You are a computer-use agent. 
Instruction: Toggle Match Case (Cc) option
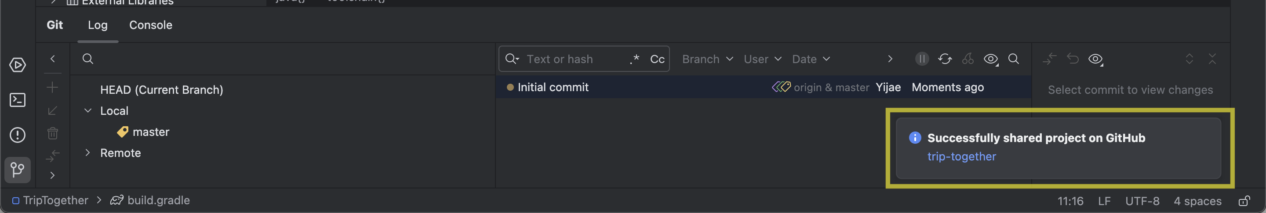pos(657,59)
